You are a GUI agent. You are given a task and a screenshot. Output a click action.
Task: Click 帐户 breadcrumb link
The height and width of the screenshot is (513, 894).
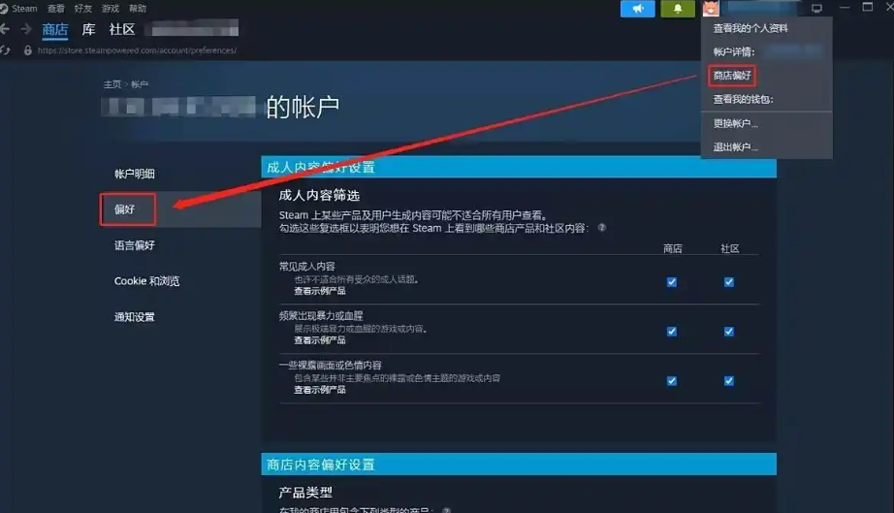pos(140,84)
